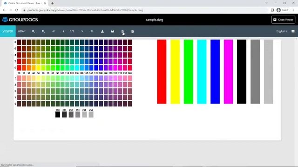
Task: Open the Chrome three-dot menu
Action: [294, 10]
